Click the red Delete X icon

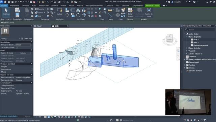(96, 16)
